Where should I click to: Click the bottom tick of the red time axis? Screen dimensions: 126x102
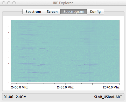pyautogui.click(x=9, y=82)
